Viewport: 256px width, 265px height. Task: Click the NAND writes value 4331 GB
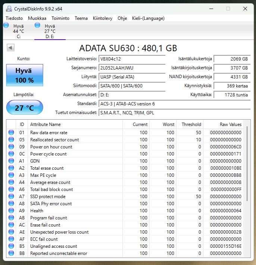coord(232,77)
